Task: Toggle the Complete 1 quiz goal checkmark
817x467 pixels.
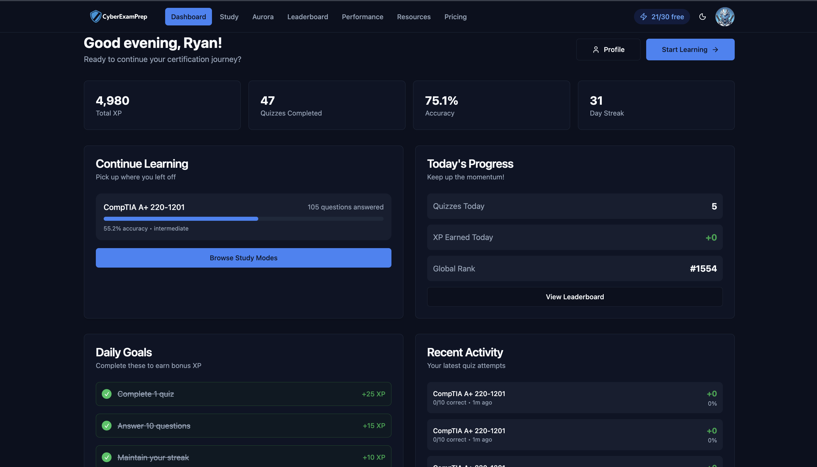Action: pos(107,394)
